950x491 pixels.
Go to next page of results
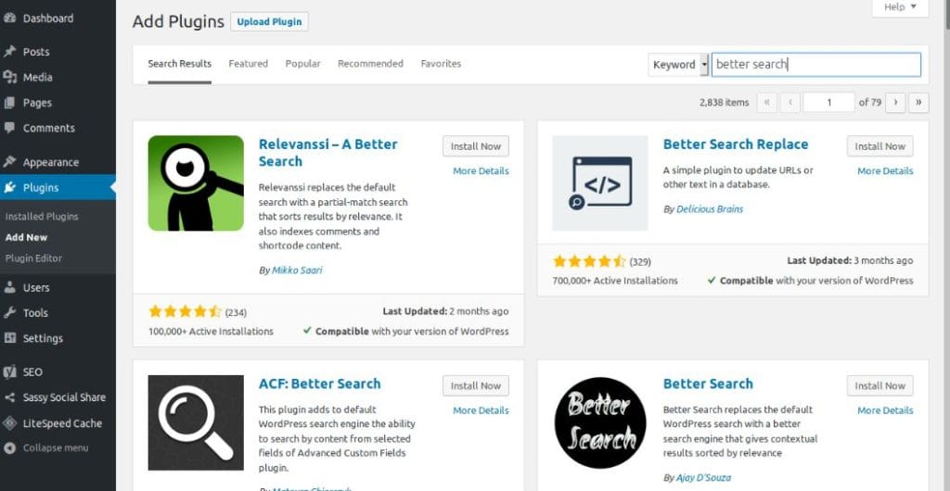[896, 103]
